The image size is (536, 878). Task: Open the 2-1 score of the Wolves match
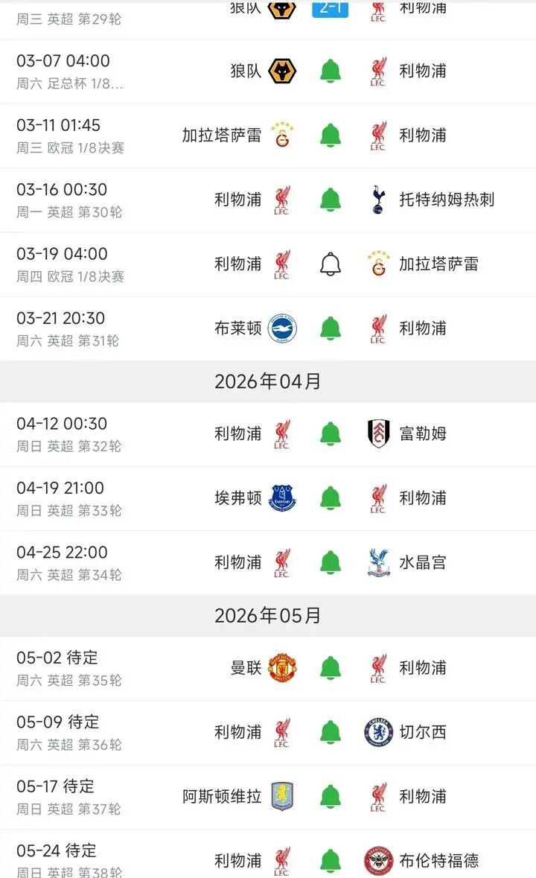click(x=330, y=9)
